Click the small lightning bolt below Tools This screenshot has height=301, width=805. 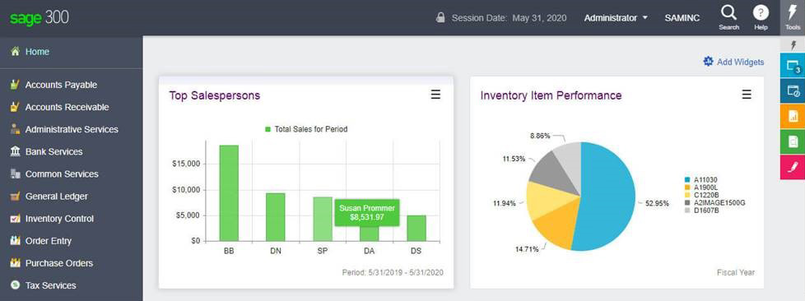coord(793,45)
